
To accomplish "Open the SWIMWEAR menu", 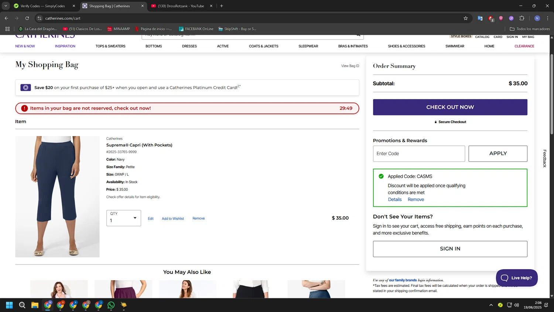I will 455,46.
